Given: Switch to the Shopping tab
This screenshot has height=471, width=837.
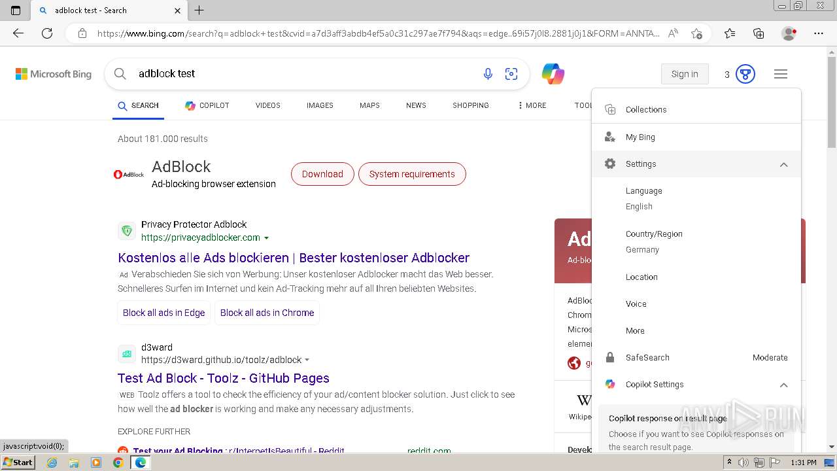Looking at the screenshot, I should [x=471, y=105].
